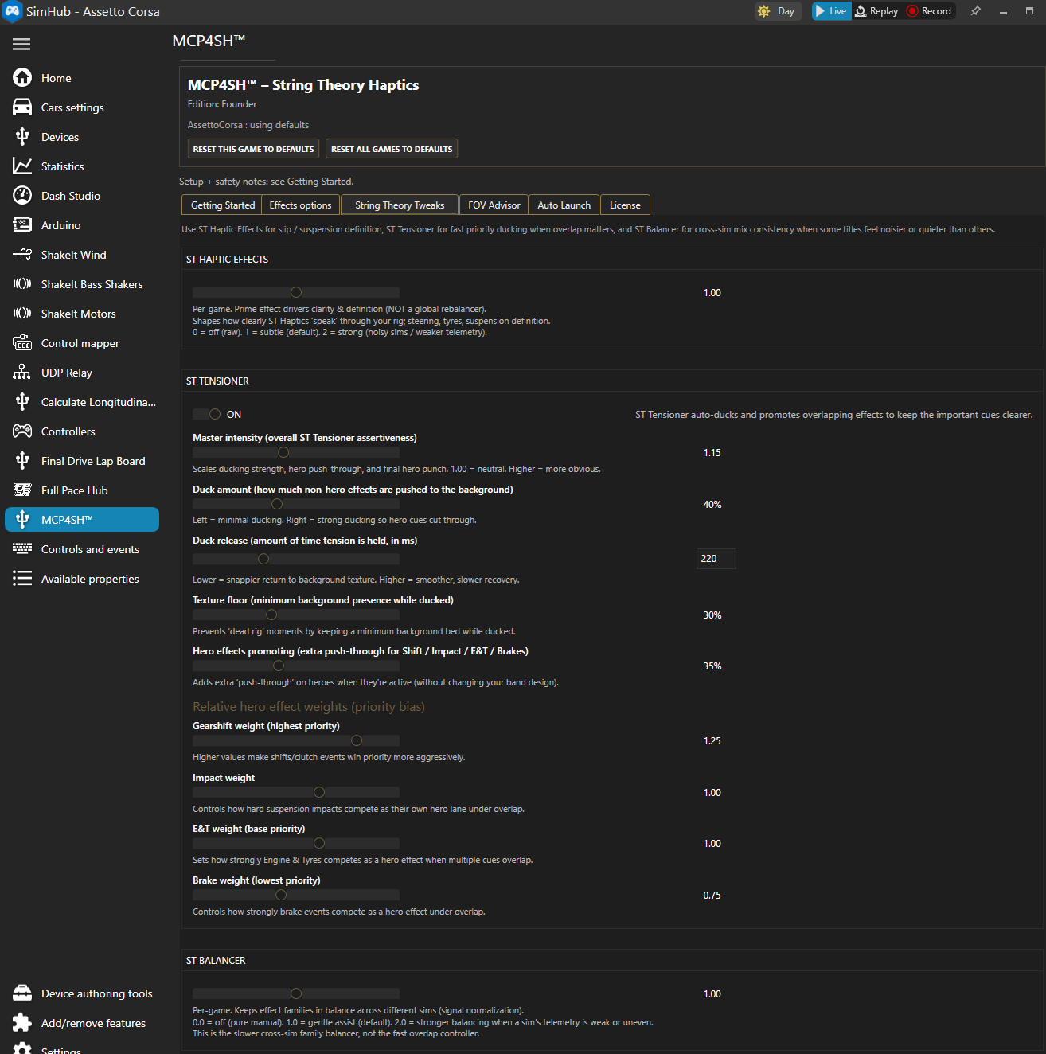
Task: Toggle the ST Tensioner ON switch
Action: tap(208, 414)
